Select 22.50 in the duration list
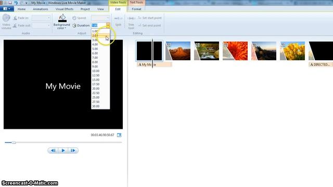The height and width of the screenshot is (187, 333). click(100, 93)
